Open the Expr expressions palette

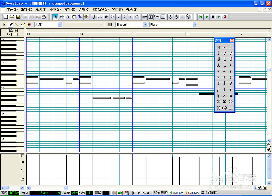pyautogui.click(x=157, y=17)
